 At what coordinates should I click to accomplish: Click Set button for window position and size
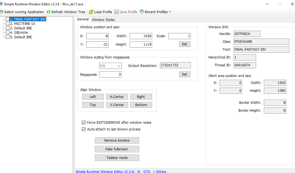tap(185, 44)
